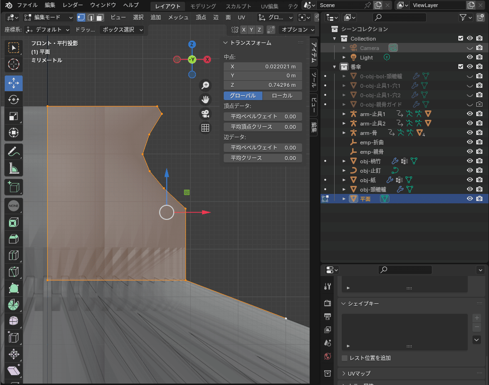
Task: Click the X median coordinate field
Action: (x=263, y=67)
